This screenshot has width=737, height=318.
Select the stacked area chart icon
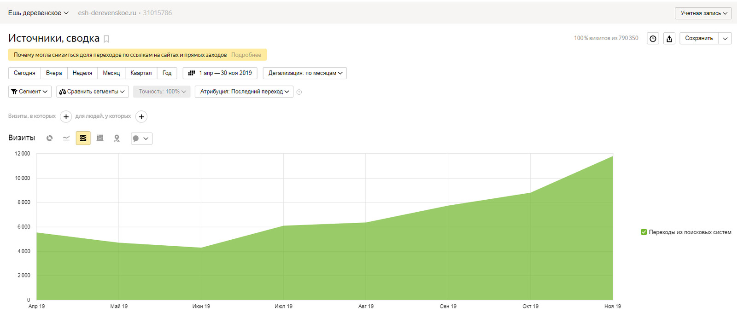(x=83, y=138)
